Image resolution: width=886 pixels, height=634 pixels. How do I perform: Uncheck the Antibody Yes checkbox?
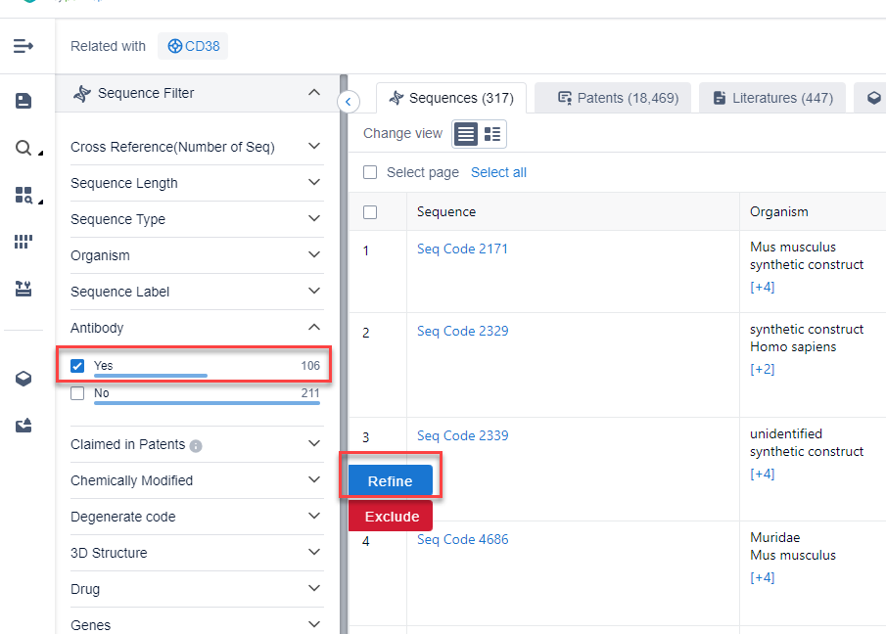77,366
